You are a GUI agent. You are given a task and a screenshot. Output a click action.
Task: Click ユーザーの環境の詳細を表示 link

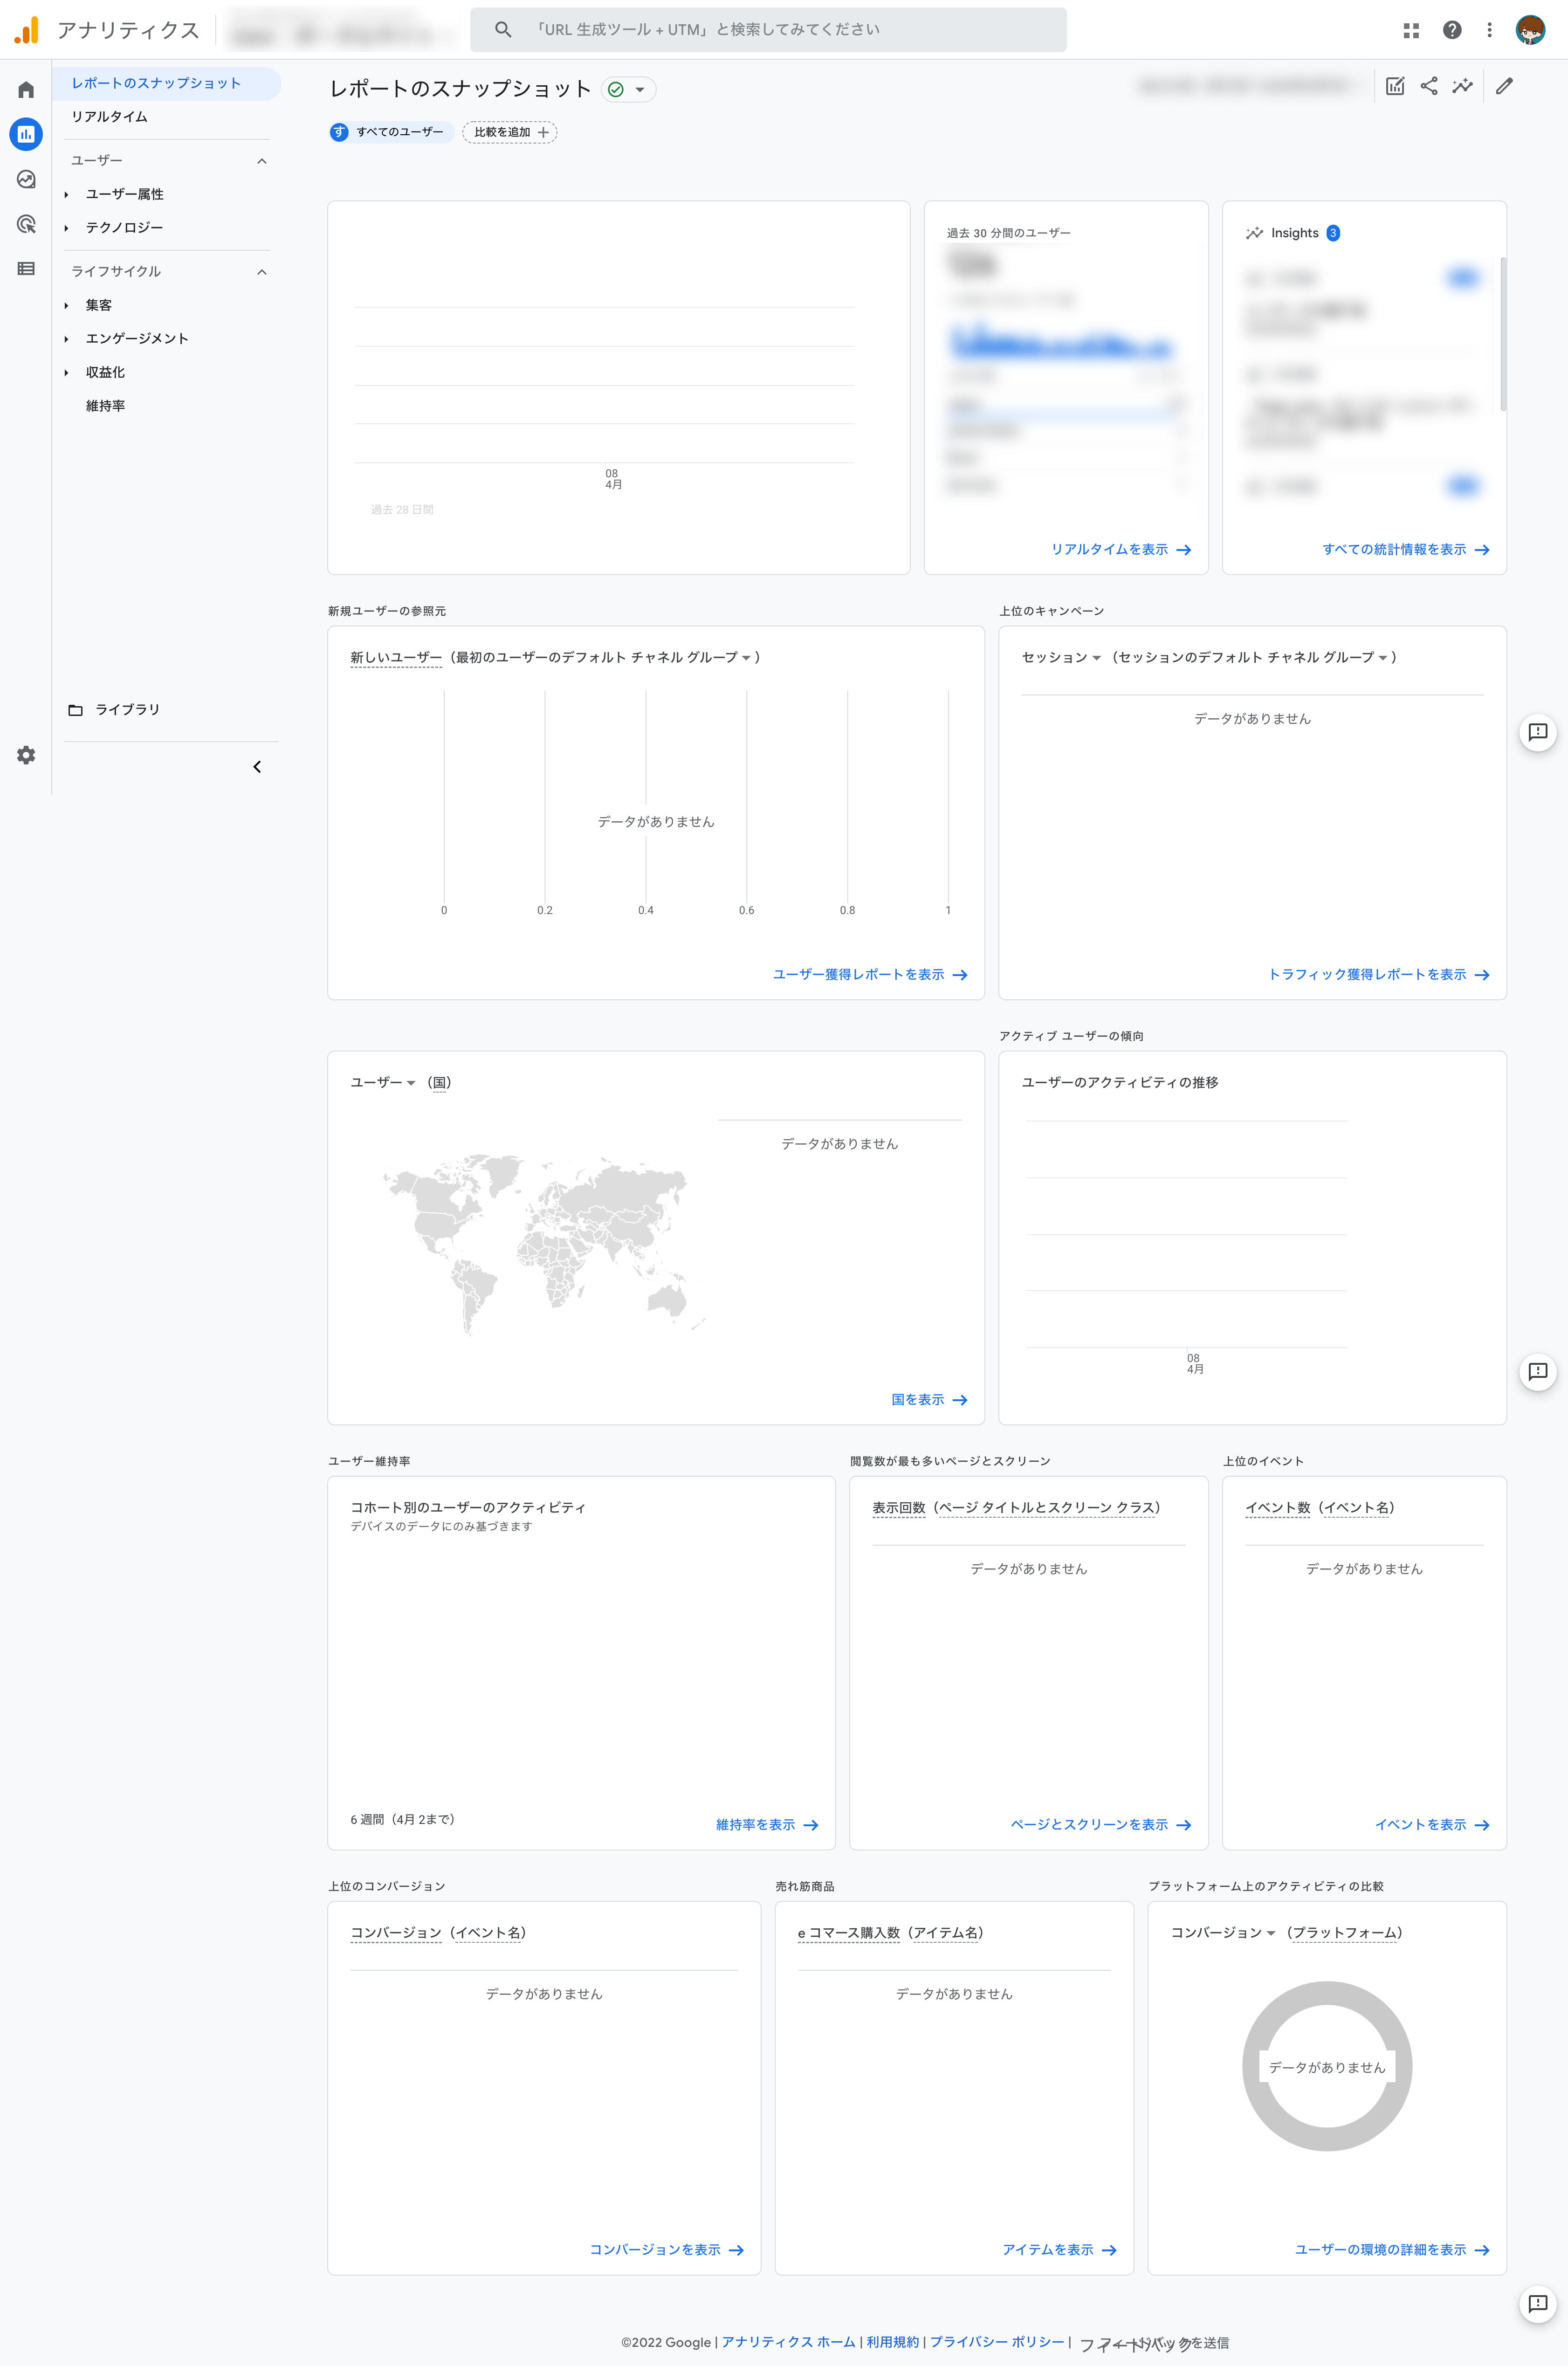[x=1391, y=2250]
